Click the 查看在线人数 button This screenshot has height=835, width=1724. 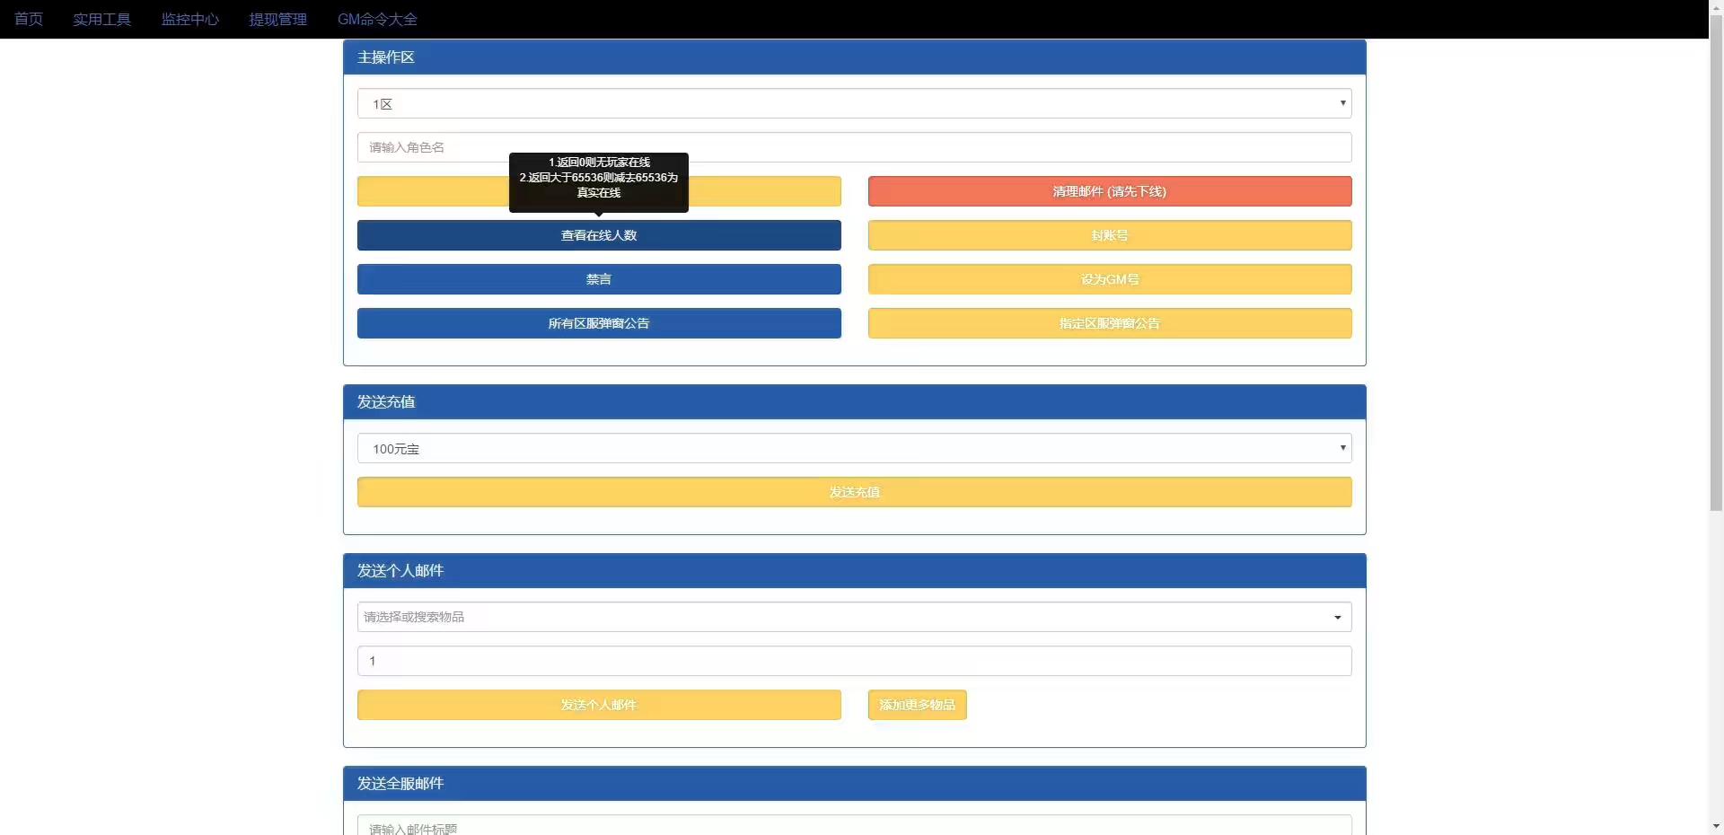599,235
